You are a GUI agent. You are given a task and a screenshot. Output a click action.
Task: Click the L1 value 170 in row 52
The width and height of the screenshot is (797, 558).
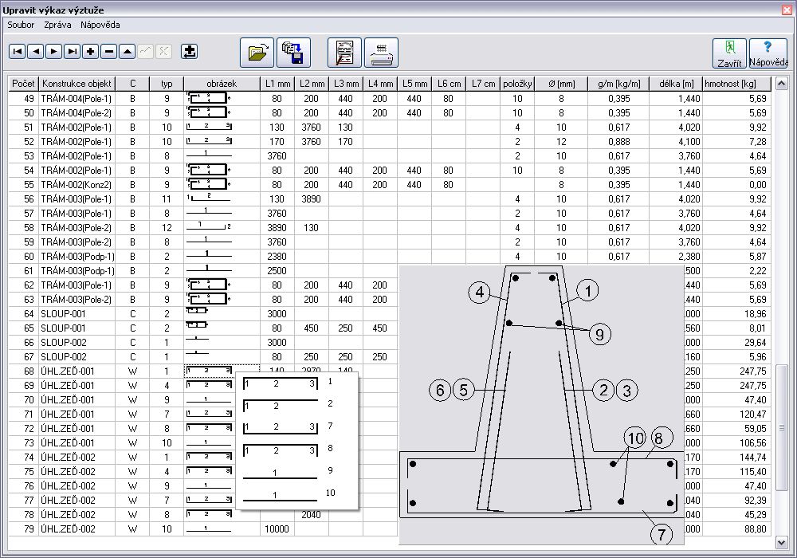(x=277, y=142)
